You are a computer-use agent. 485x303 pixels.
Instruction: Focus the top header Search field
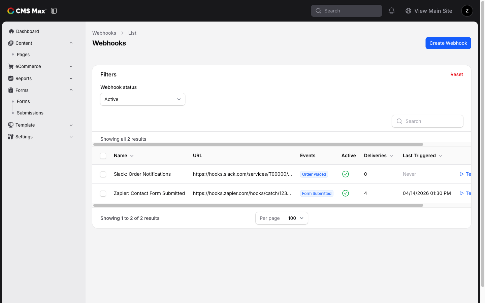[x=347, y=11]
